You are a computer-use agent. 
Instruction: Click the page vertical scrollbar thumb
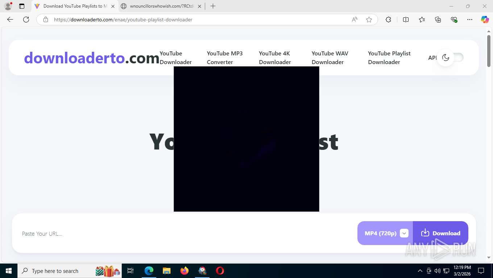(489, 51)
